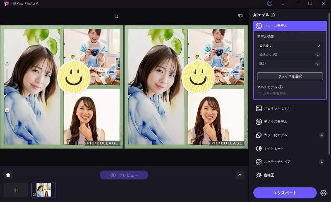This screenshot has height=202, width=331.
Task: Switch to スクラッチリペア
Action: point(290,162)
